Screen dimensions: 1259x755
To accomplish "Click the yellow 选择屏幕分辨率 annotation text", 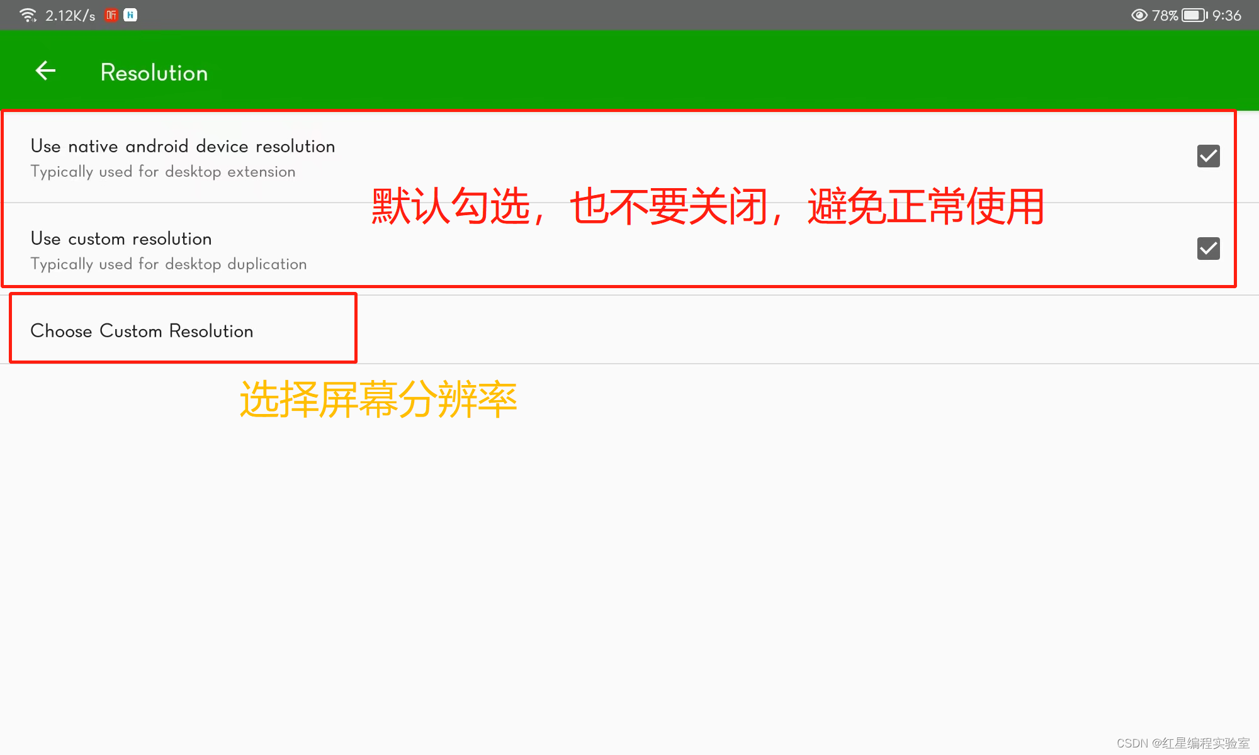I will point(378,400).
